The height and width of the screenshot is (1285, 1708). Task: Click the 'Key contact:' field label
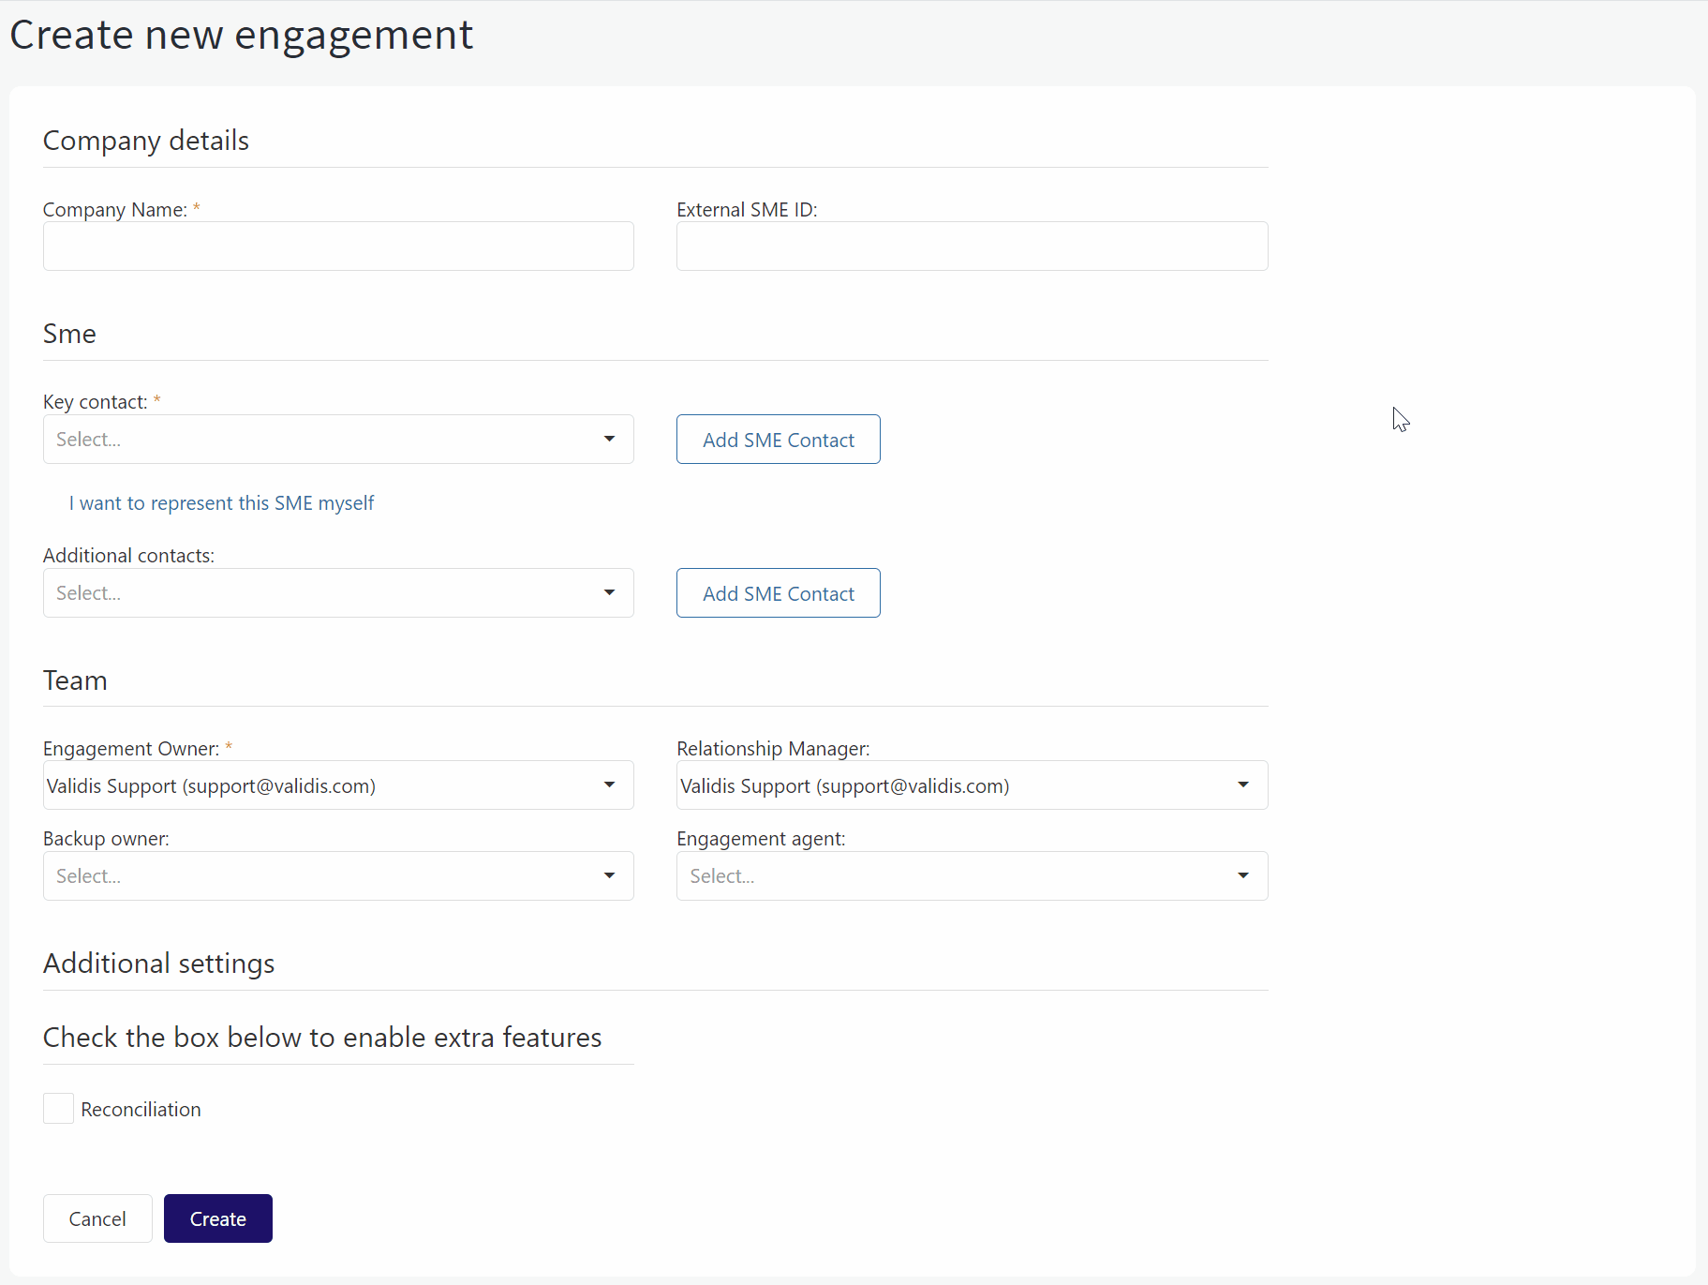point(96,402)
